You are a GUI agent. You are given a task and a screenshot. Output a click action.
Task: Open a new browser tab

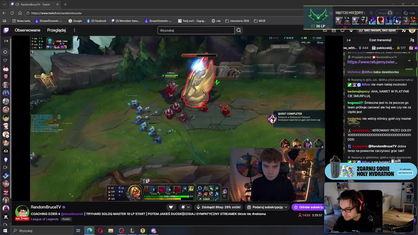click(65, 5)
